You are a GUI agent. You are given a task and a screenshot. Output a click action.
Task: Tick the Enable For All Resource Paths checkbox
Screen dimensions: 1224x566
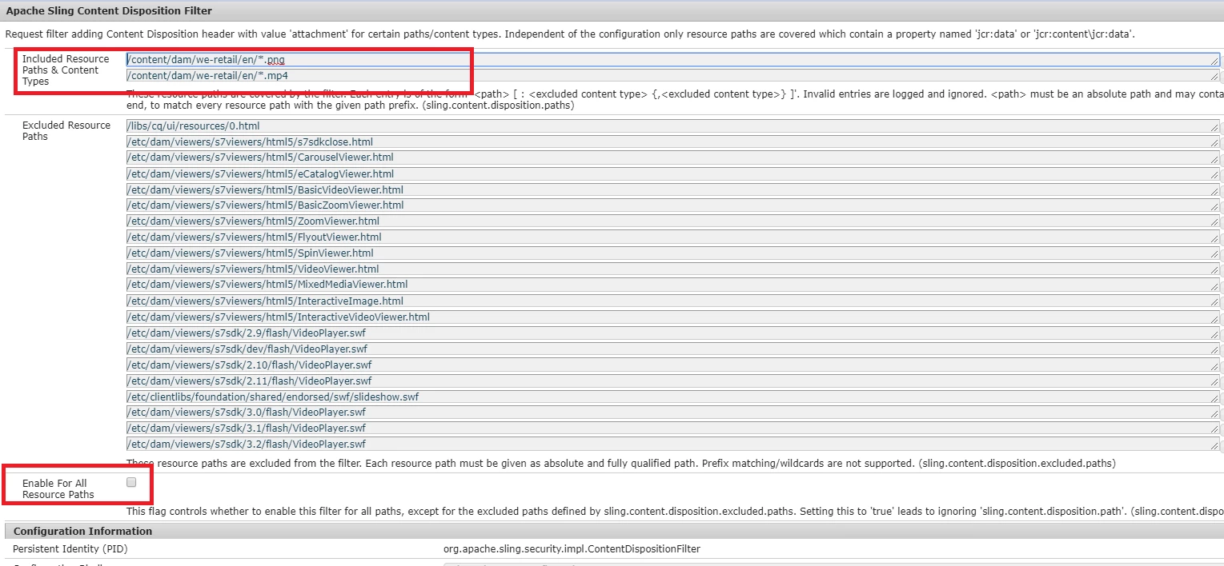(131, 482)
